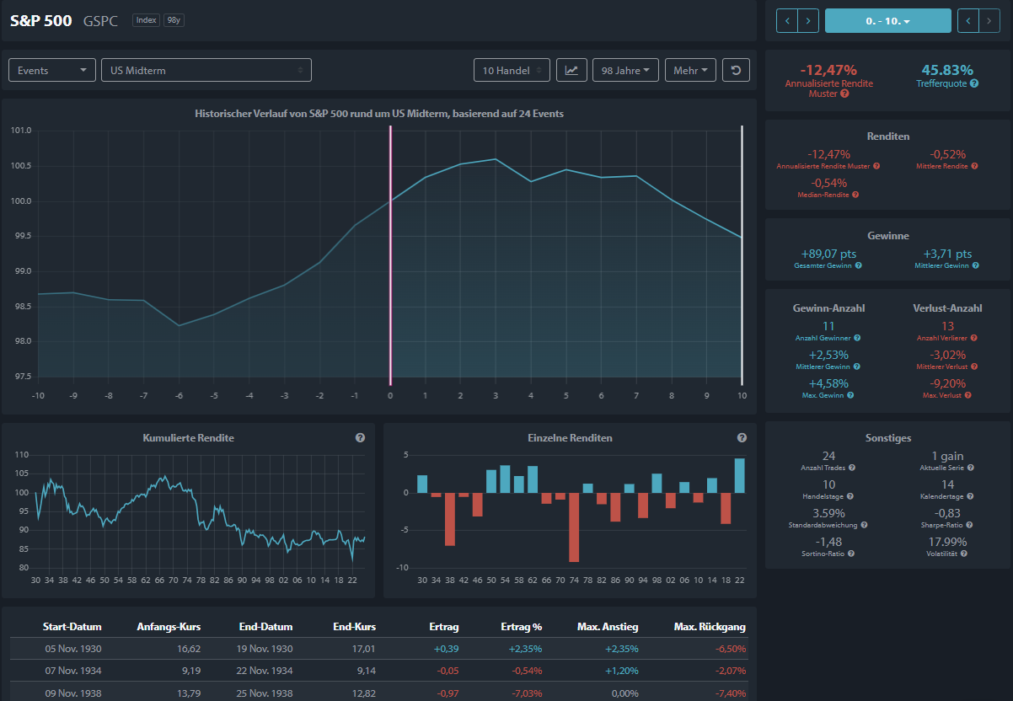The height and width of the screenshot is (701, 1013).
Task: Open help icon for Gesamter Gewinn
Action: tap(859, 265)
